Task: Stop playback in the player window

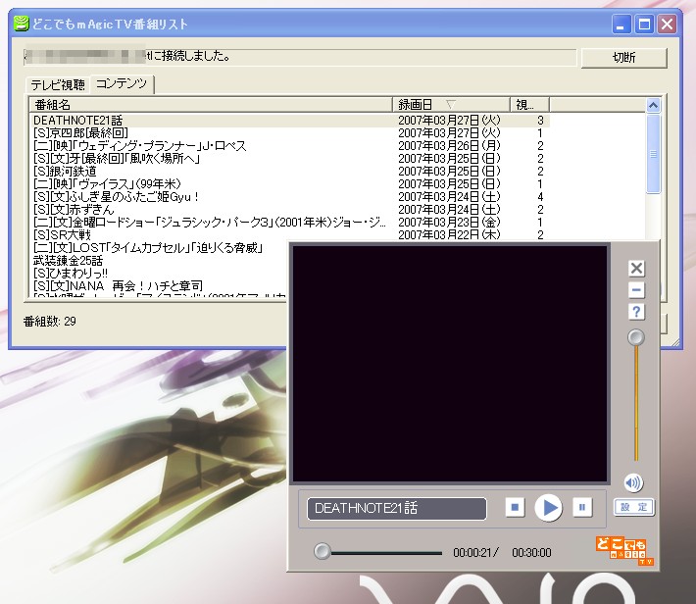Action: coord(515,507)
